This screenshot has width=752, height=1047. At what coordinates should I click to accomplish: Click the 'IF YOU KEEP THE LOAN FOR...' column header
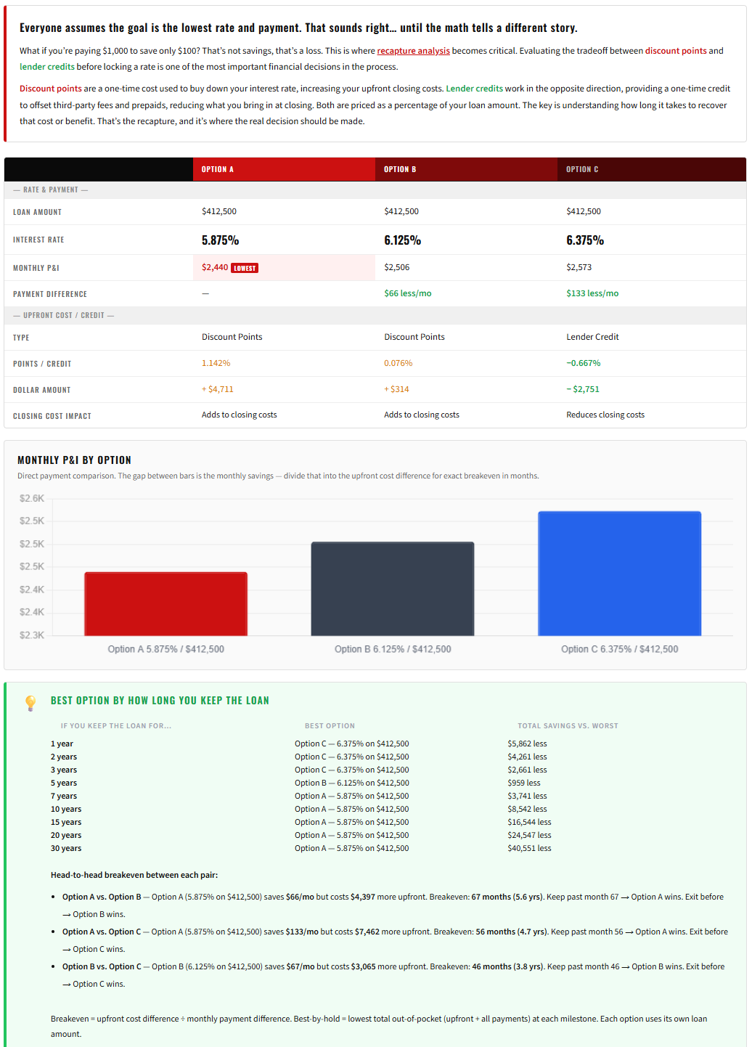click(x=116, y=726)
